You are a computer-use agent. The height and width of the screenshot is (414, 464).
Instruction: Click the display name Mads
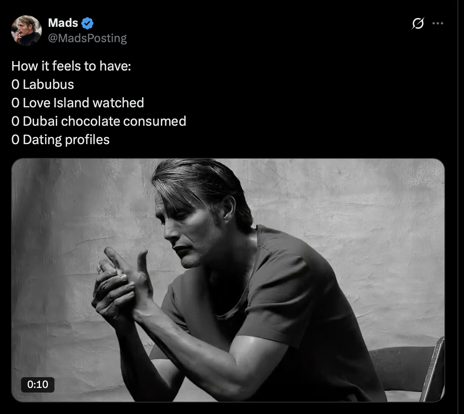click(63, 23)
